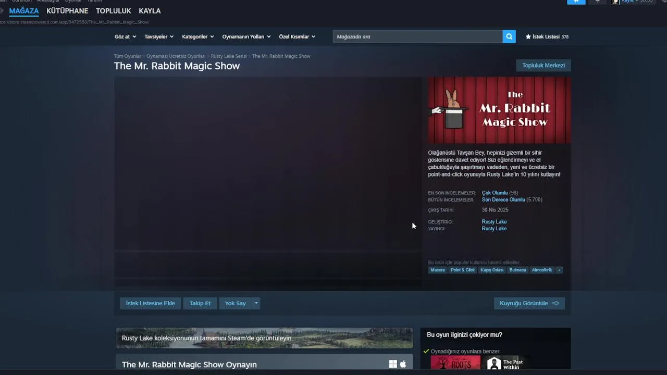Viewport: 667px width, 375px height.
Task: Click the Kuyruğu Görüntüle arrow icon
Action: tap(555, 303)
